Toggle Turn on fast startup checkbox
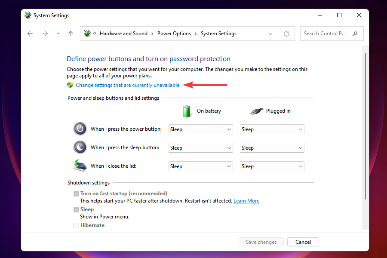Screen dimensions: 387x258 pos(76,193)
